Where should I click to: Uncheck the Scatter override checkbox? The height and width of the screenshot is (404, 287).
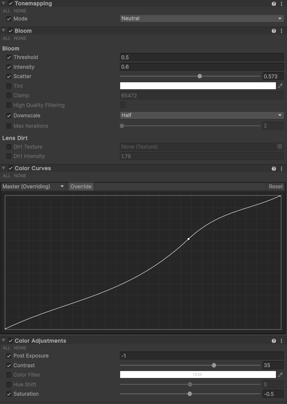(x=9, y=76)
